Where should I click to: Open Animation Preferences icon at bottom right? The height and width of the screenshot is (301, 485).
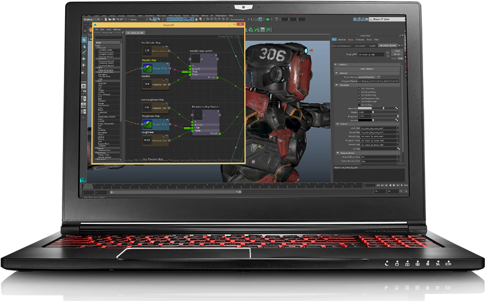tap(406, 191)
